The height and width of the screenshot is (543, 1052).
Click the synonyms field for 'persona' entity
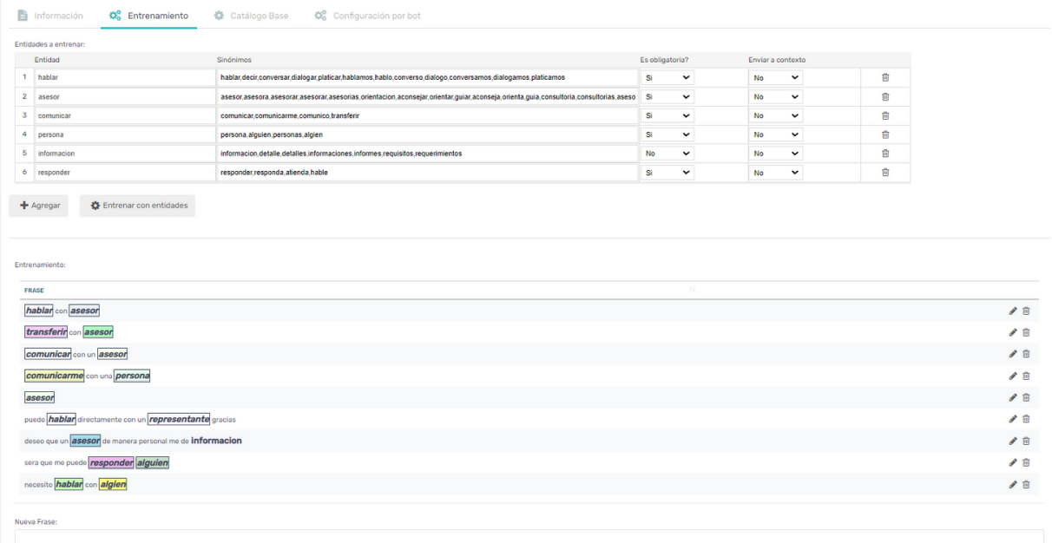click(427, 134)
